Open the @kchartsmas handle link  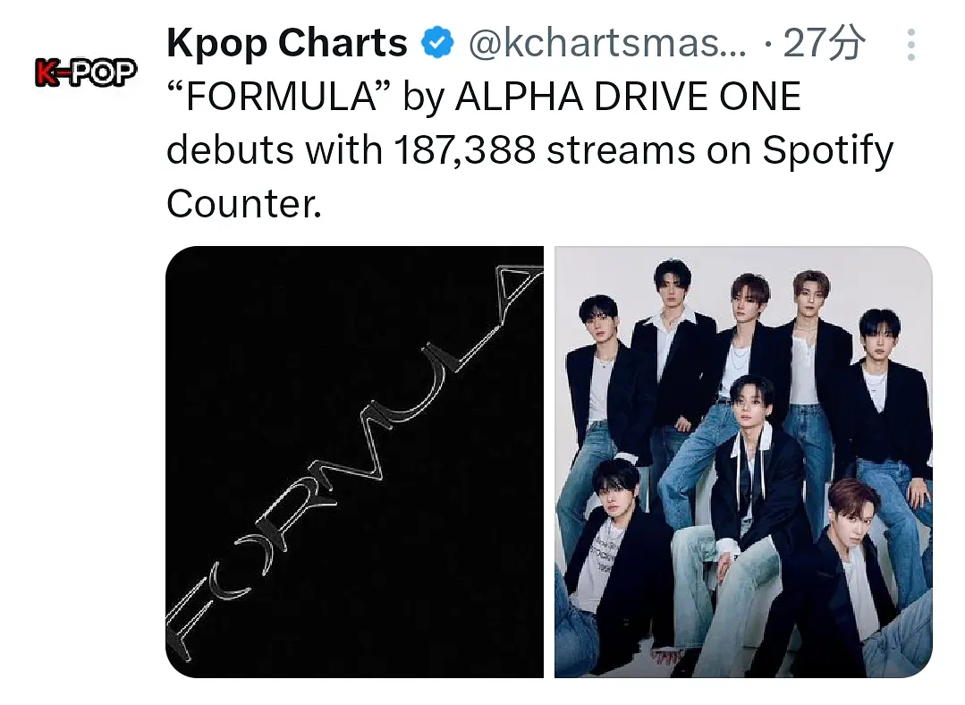point(607,44)
